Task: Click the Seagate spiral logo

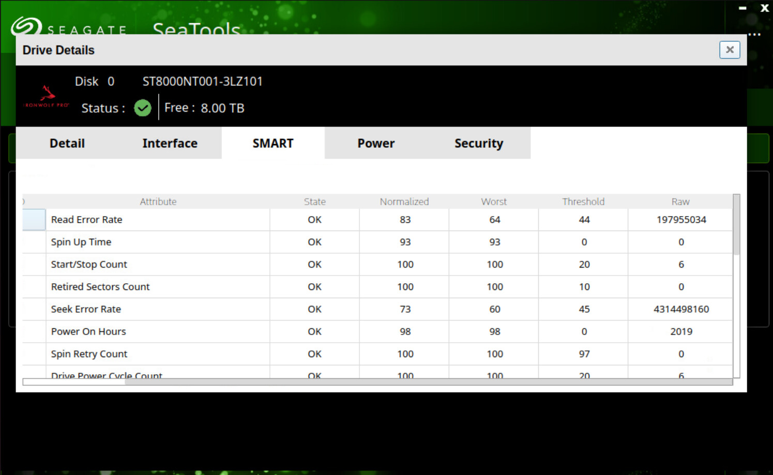Action: (x=26, y=26)
